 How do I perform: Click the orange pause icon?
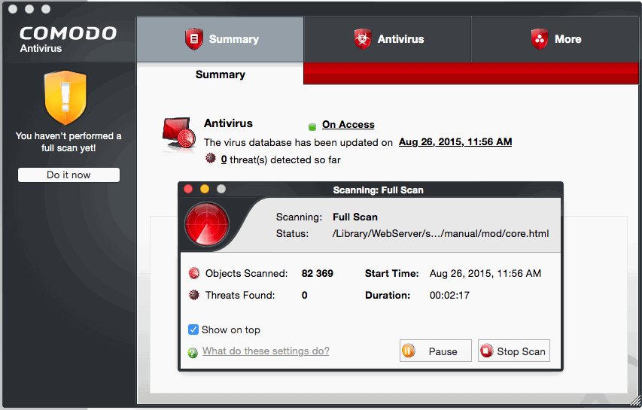(408, 351)
